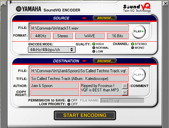Viewport: 169px width, 128px height.
Task: Select LOW quality option
Action: [97, 51]
